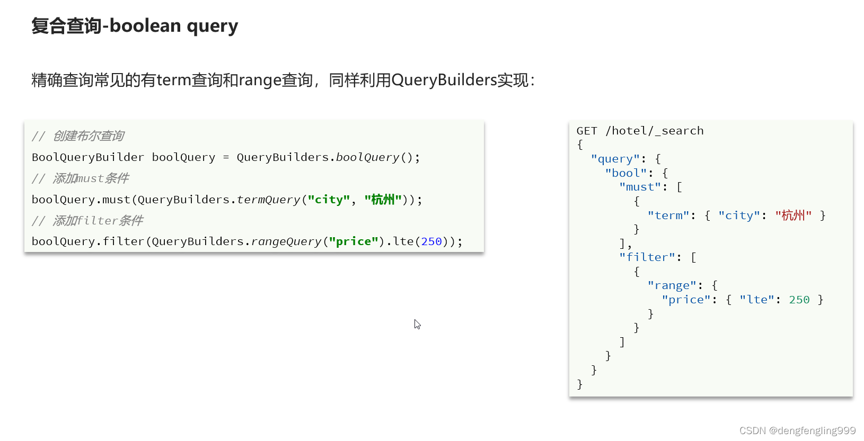Click the description sentence mentioning QueryBuilders
This screenshot has height=441, width=864.
pyautogui.click(x=283, y=80)
